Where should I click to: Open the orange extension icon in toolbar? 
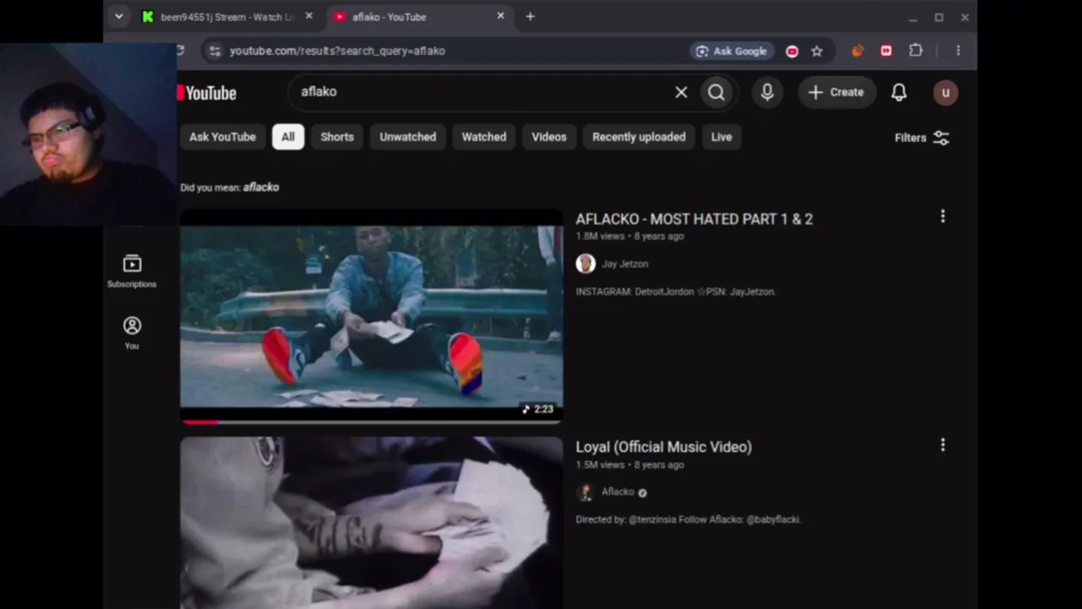coord(857,51)
